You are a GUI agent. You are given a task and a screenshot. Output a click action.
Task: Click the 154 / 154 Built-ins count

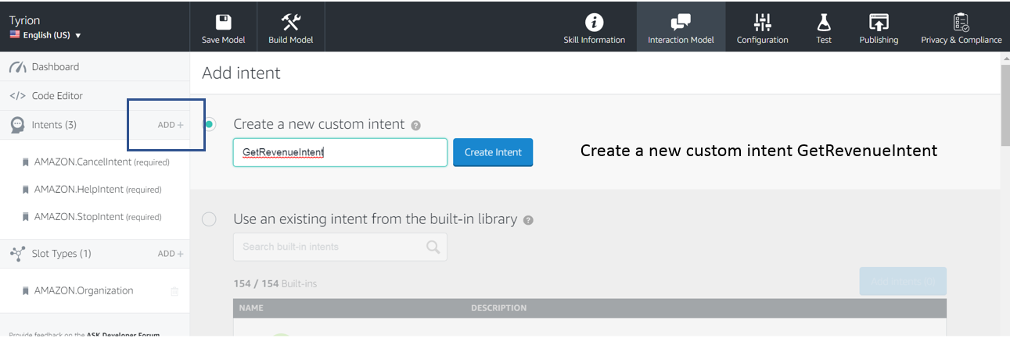pos(275,283)
